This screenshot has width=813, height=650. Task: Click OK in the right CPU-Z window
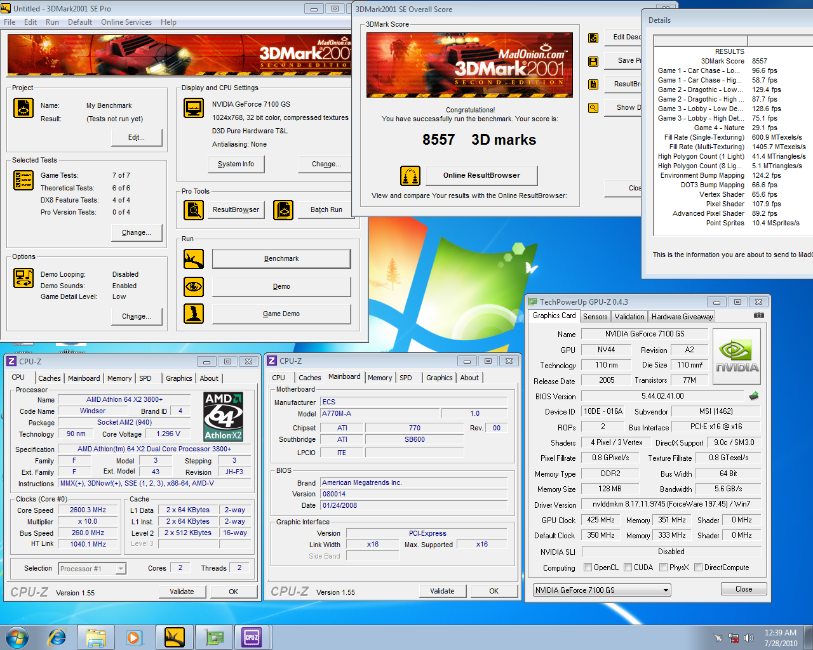point(494,591)
